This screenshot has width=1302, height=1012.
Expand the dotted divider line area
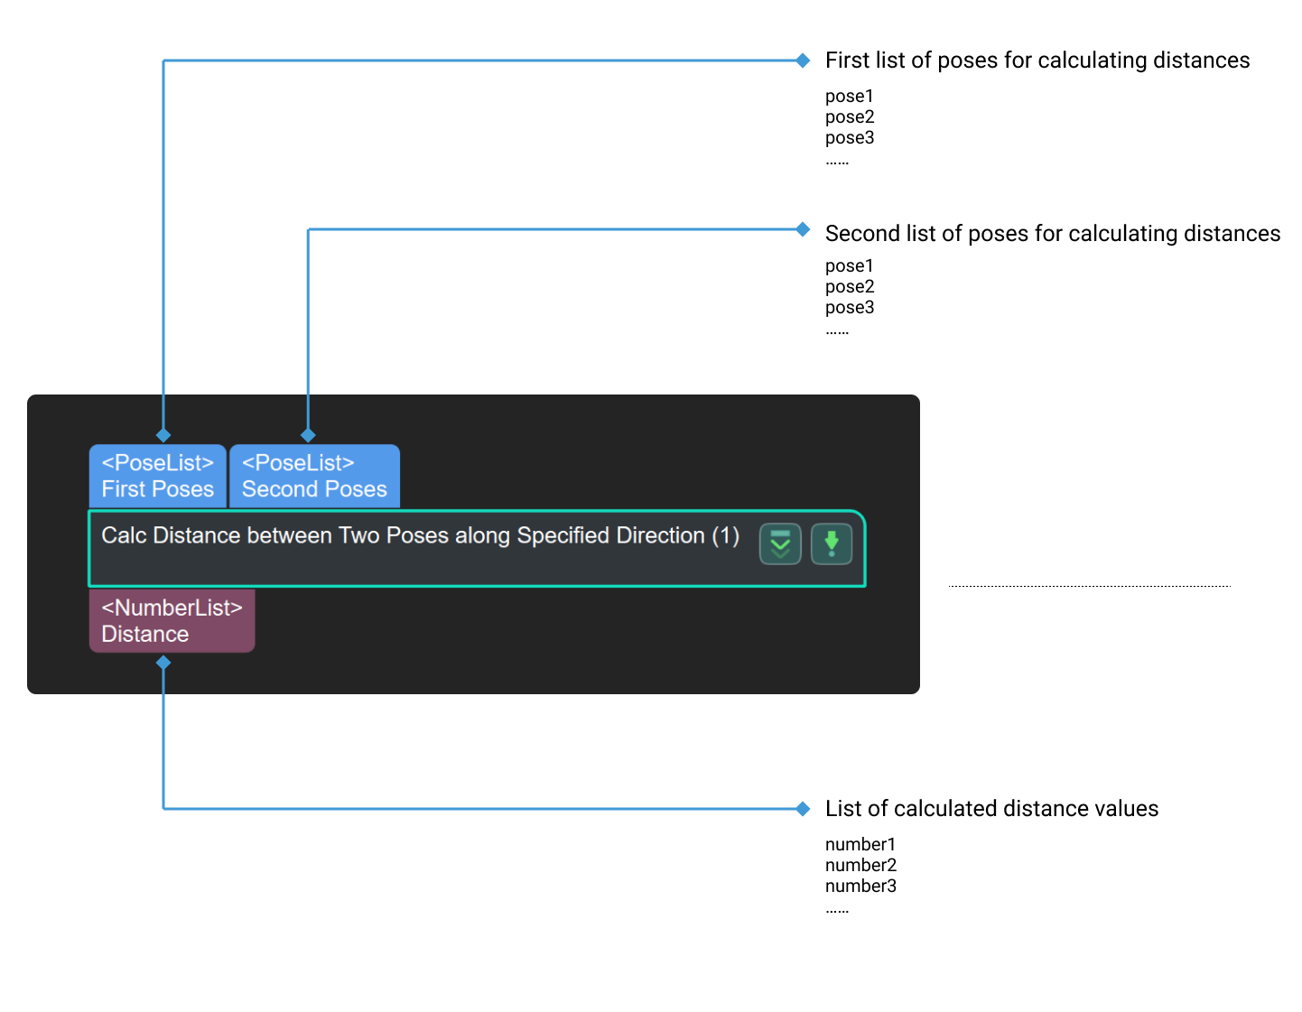pyautogui.click(x=1088, y=585)
